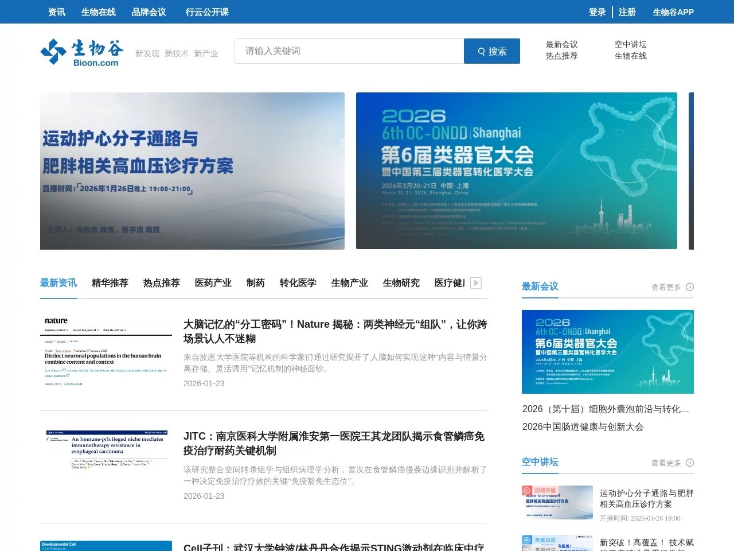The width and height of the screenshot is (734, 551).
Task: Open the 即将开播 livestream thumbnail
Action: pos(557,502)
